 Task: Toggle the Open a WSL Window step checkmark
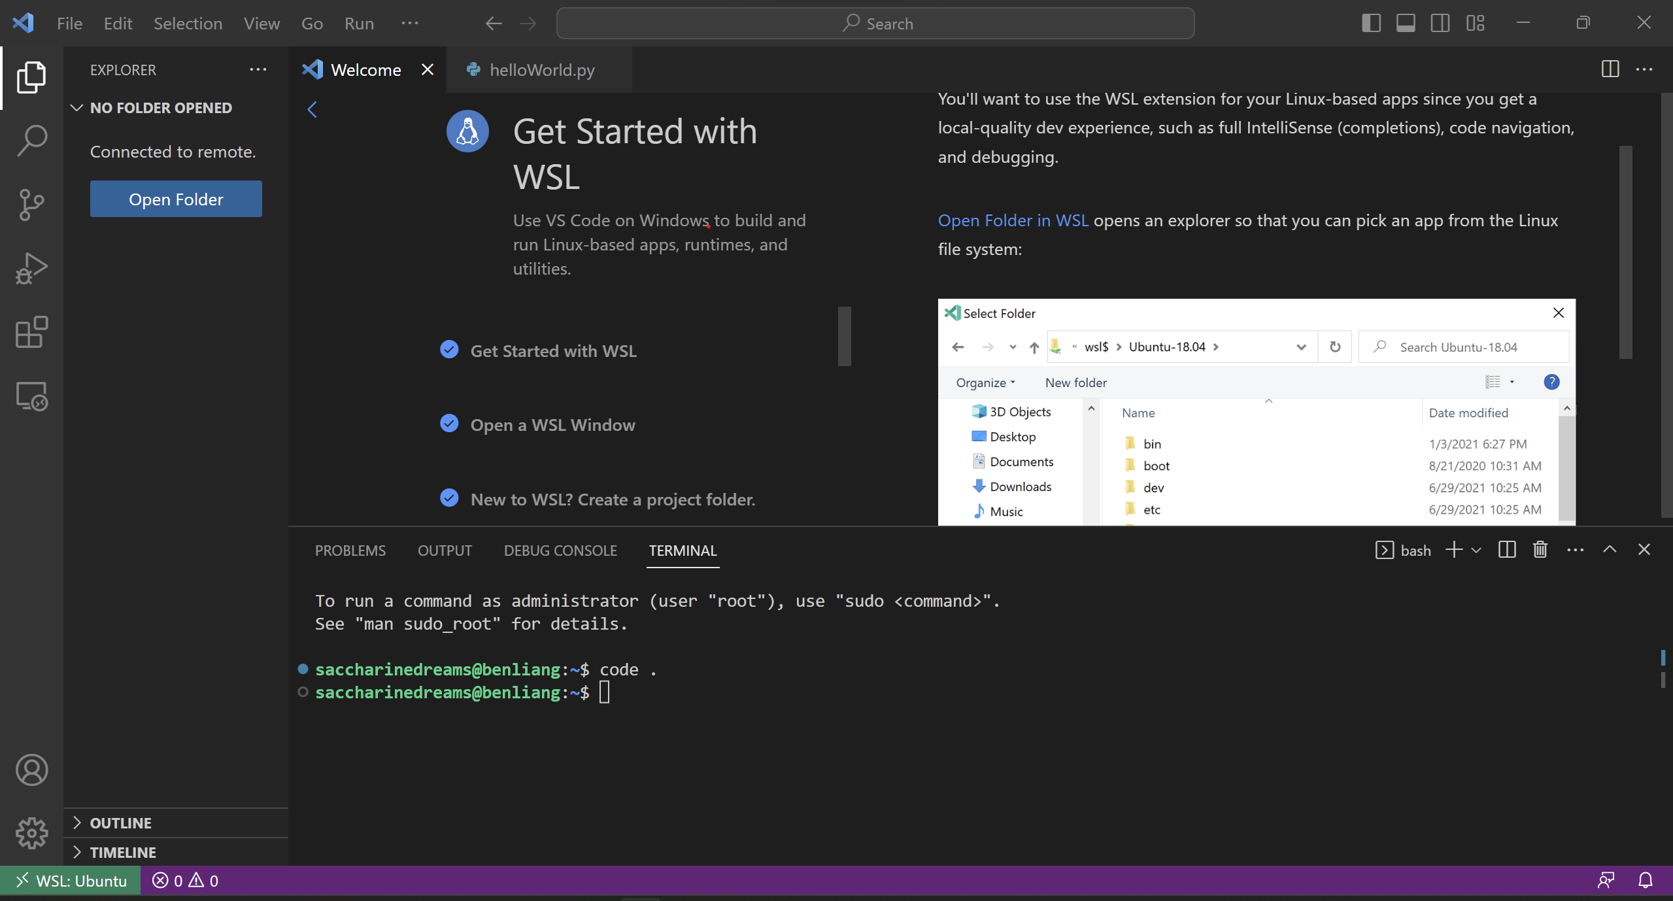point(449,424)
